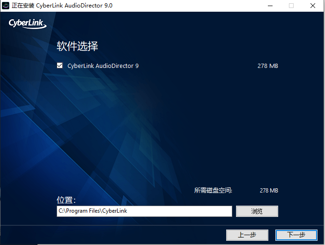Minimize the installer window
325x245 pixels.
[270, 6]
